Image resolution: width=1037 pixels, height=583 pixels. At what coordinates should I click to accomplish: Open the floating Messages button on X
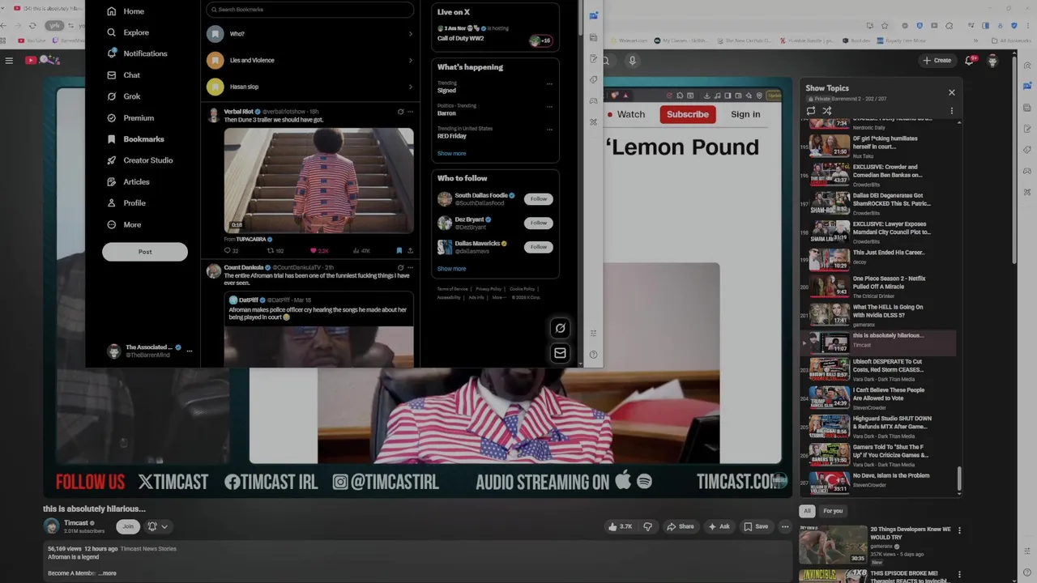560,353
